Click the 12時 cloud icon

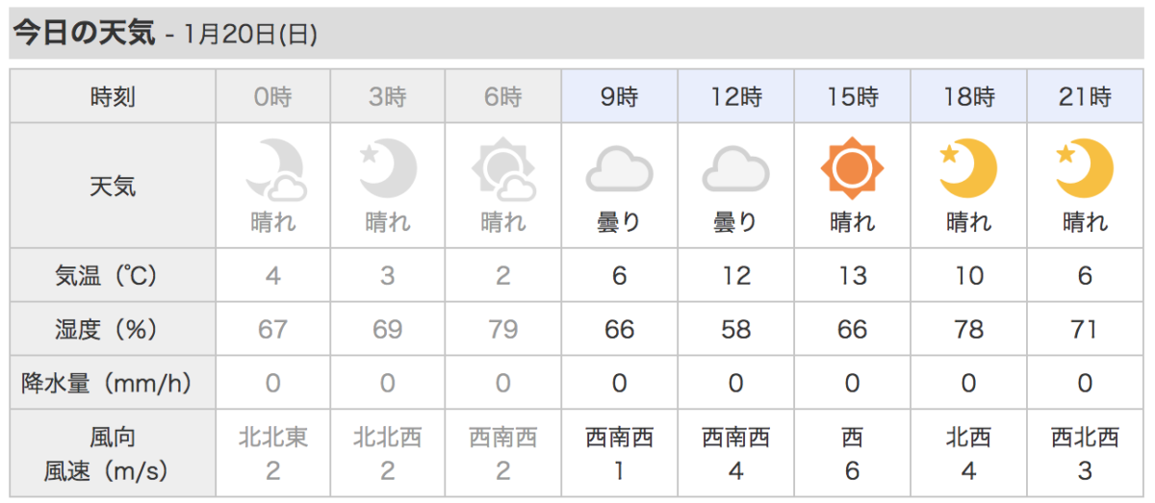pos(736,170)
